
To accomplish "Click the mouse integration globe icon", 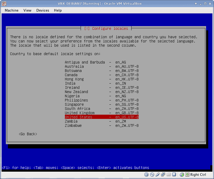I will 182,175.
